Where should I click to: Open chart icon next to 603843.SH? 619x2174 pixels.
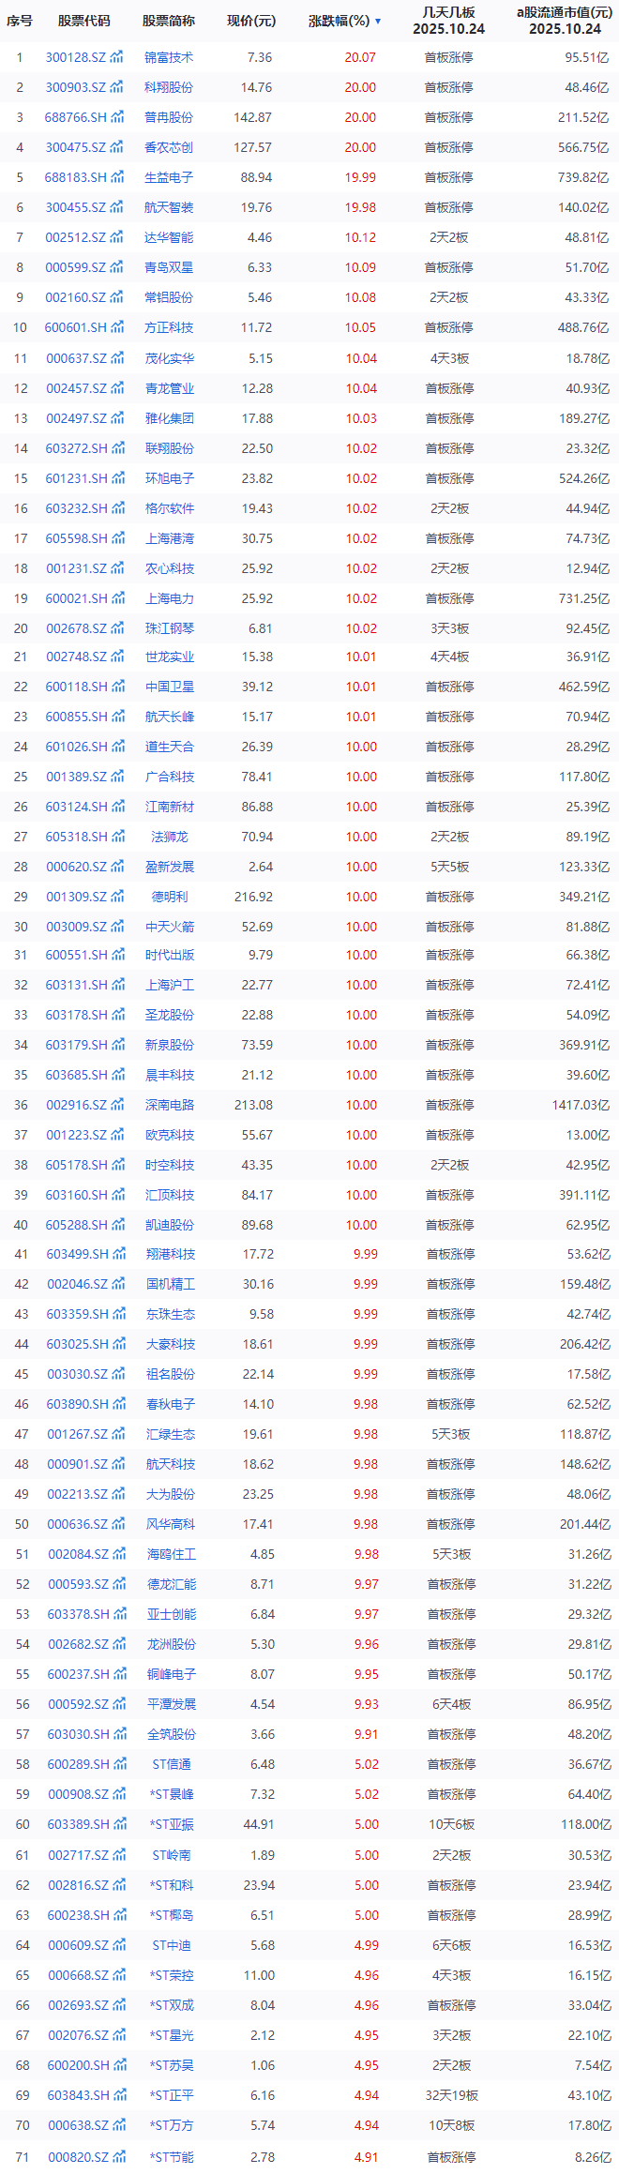click(x=119, y=2094)
